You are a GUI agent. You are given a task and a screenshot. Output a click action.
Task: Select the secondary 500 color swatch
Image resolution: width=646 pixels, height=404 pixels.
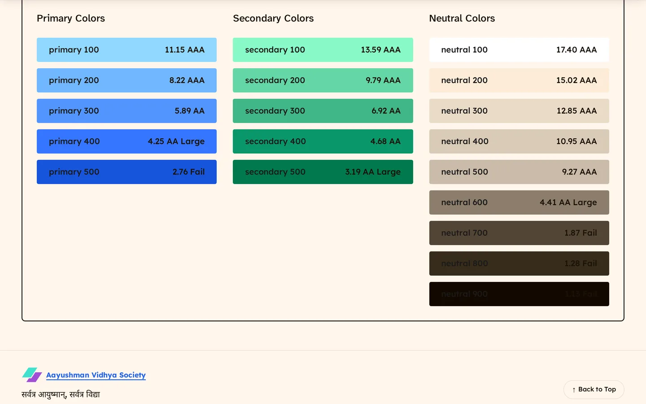pos(323,172)
